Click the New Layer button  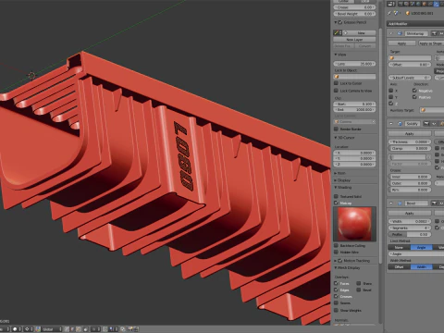pos(354,40)
